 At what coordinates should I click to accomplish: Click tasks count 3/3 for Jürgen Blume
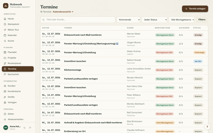pos(181,44)
